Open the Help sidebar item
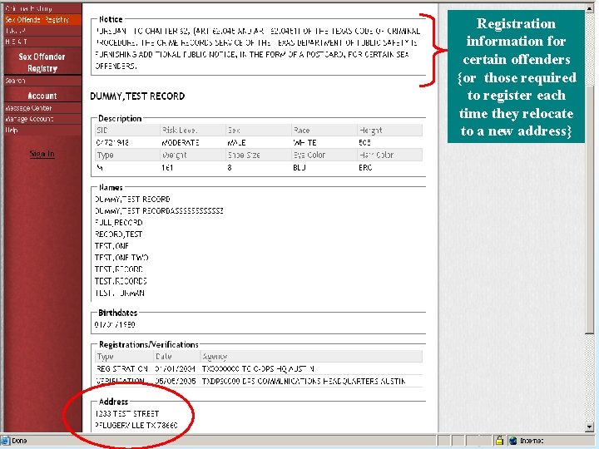Screen dimensions: 599x449 [42, 131]
